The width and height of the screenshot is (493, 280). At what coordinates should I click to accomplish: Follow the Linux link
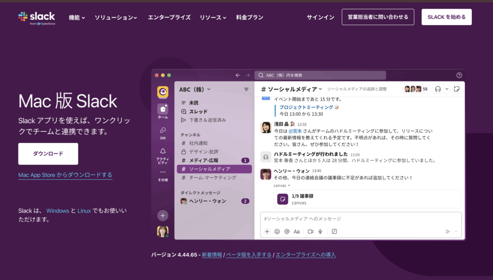tap(84, 211)
